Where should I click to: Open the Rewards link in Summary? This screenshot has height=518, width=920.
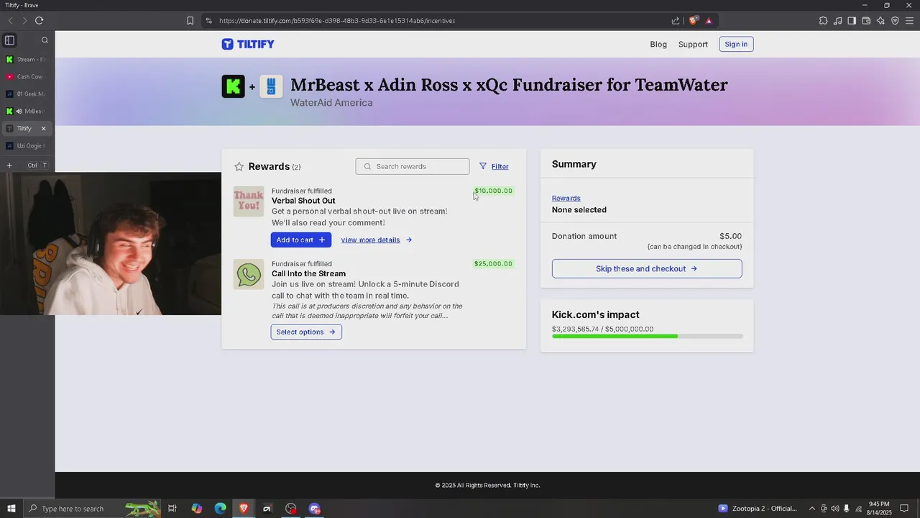[566, 198]
